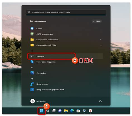132x116 pixels.
Task: Expand Специальные возможности folder chevron
Action: point(101,40)
